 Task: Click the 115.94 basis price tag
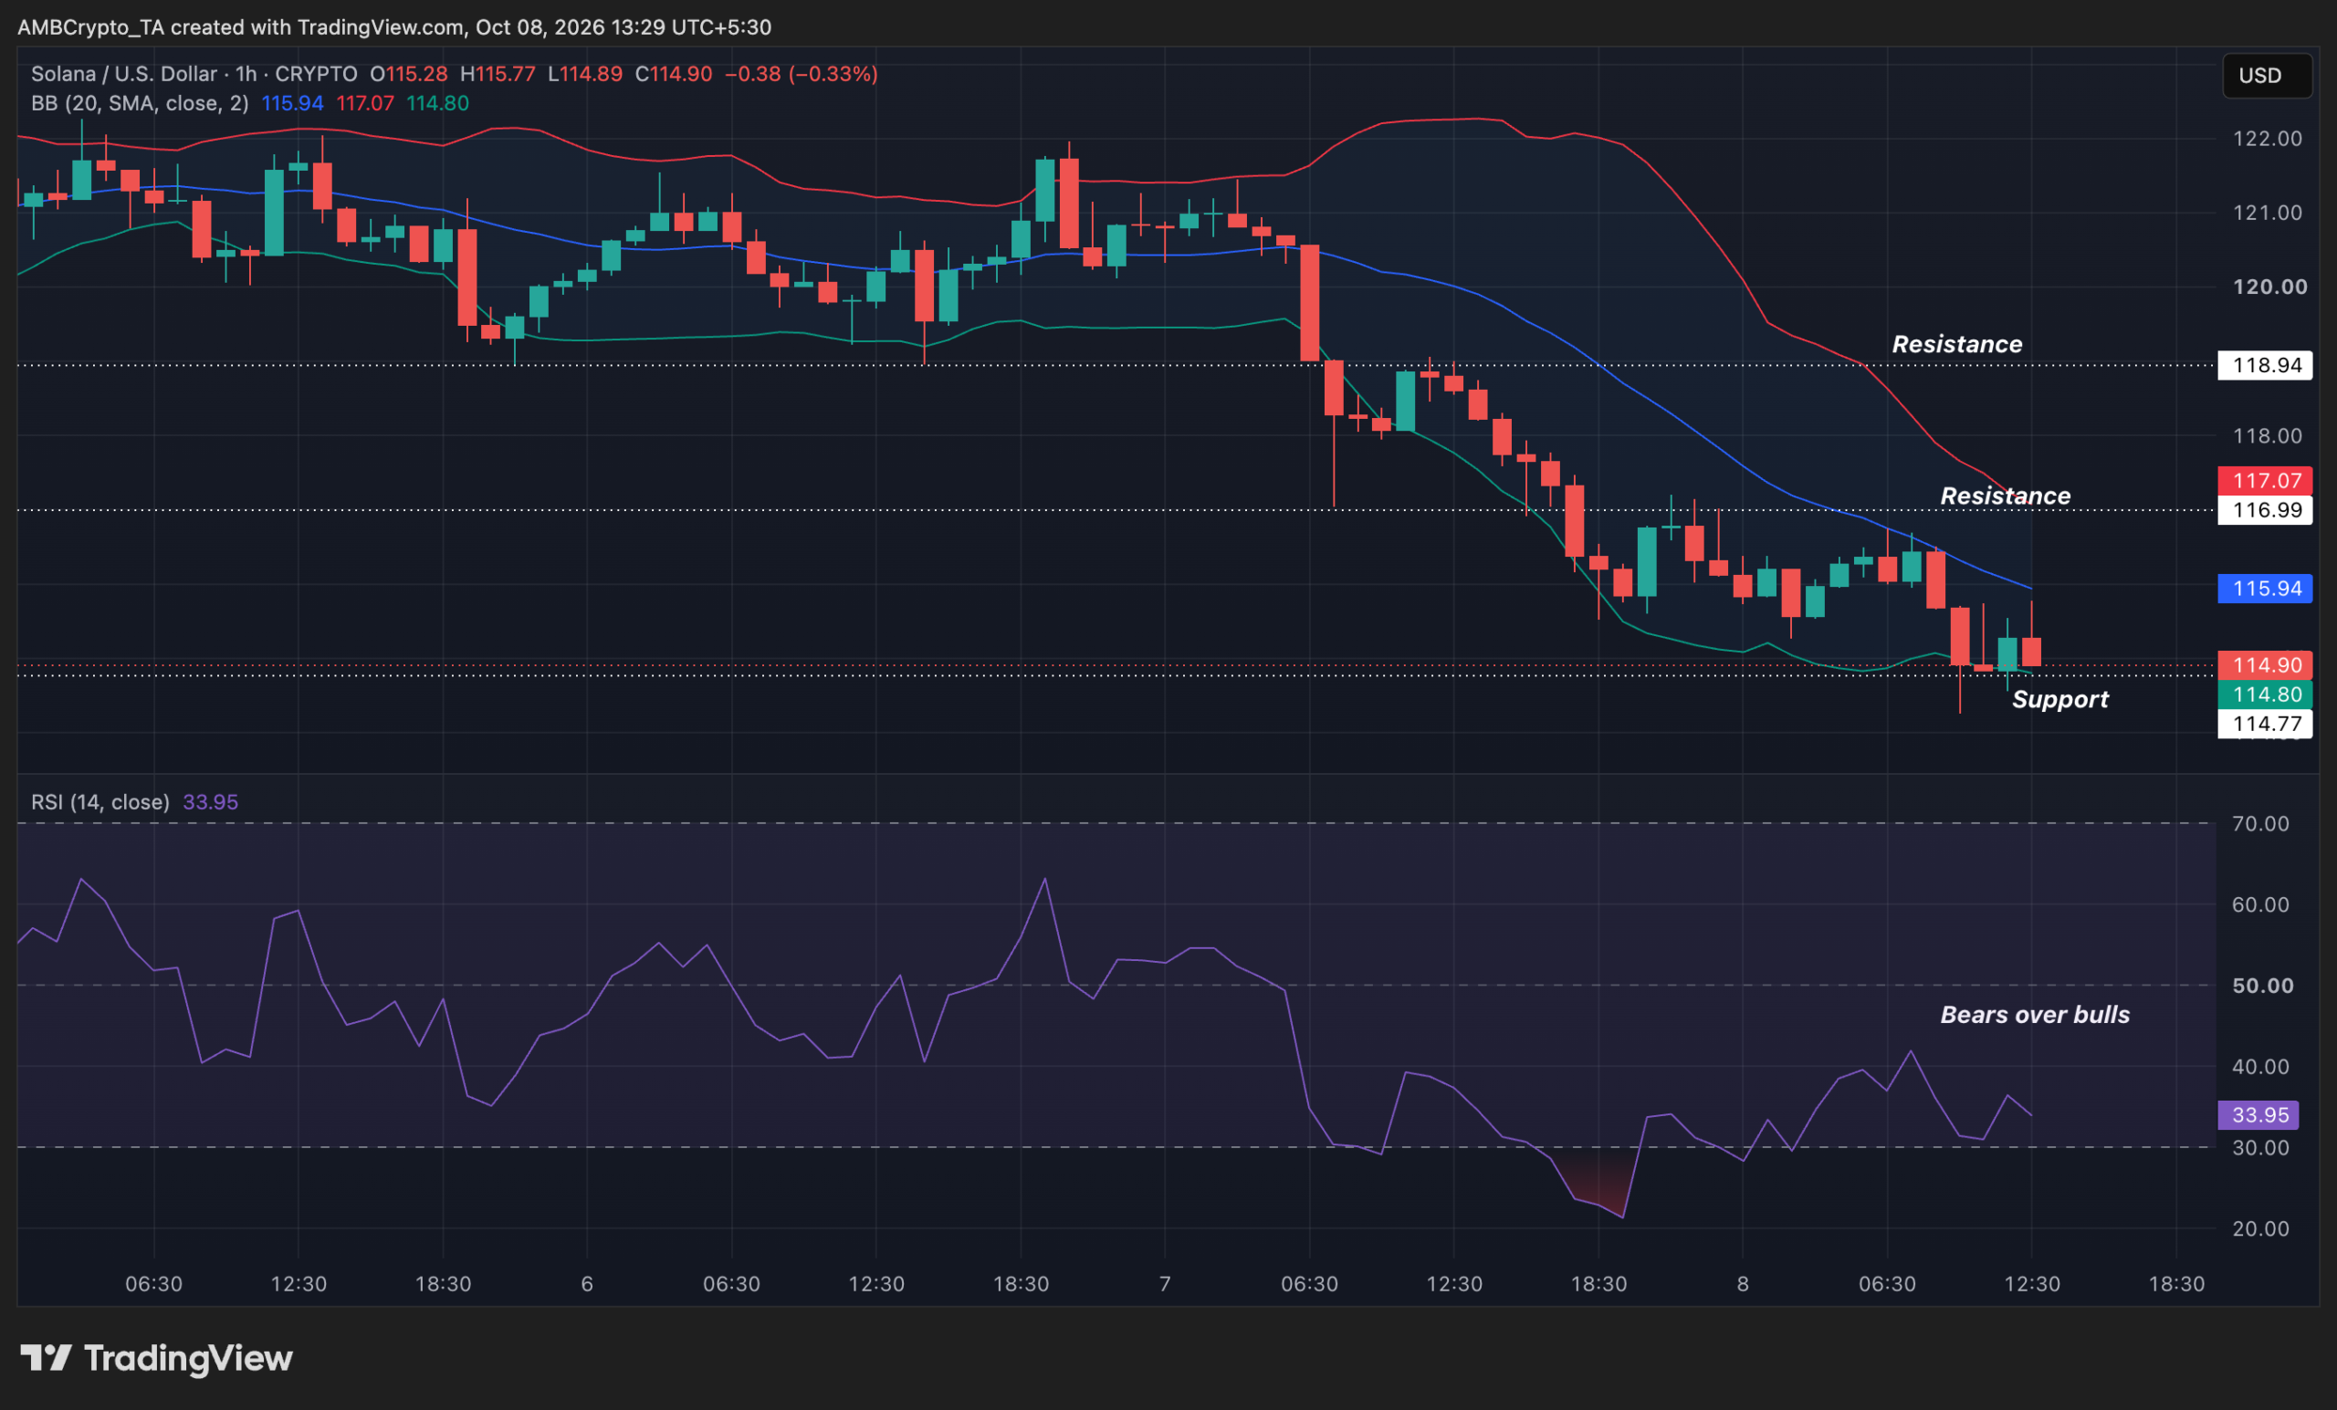[2265, 589]
